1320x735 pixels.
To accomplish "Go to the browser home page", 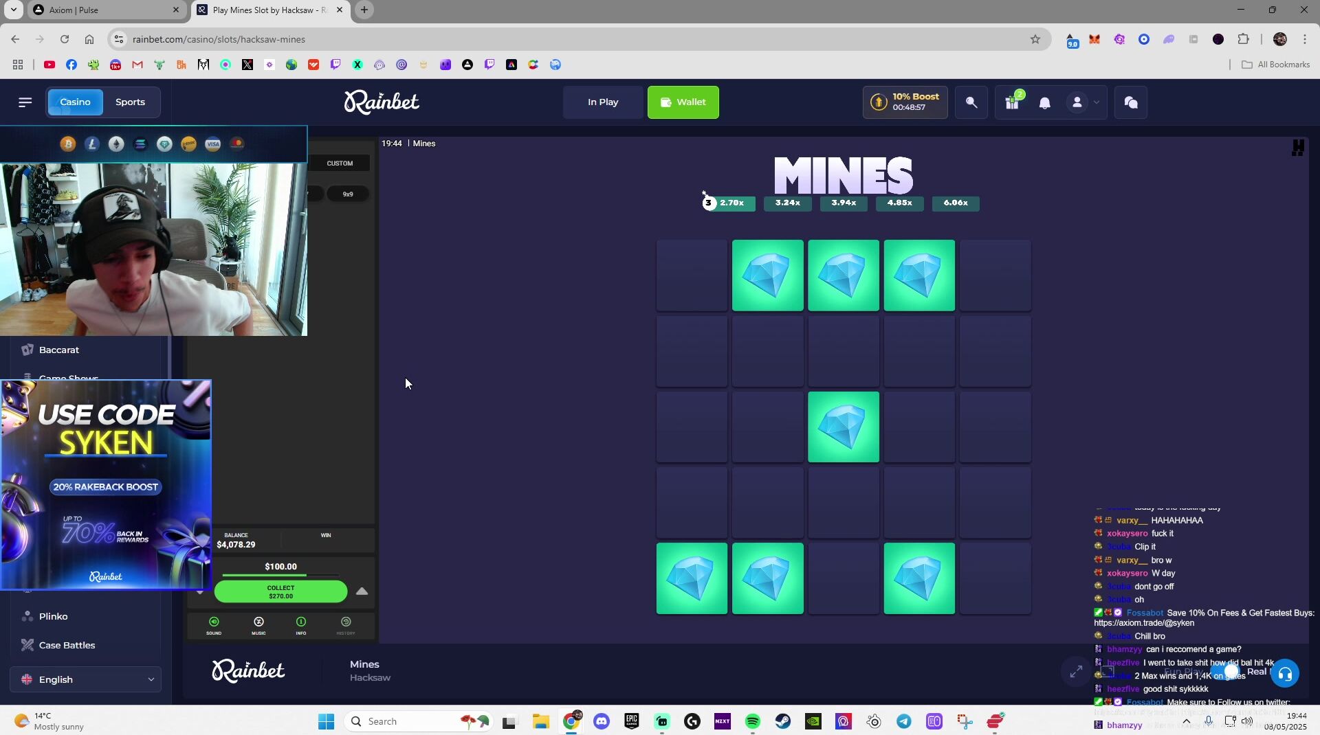I will point(89,40).
